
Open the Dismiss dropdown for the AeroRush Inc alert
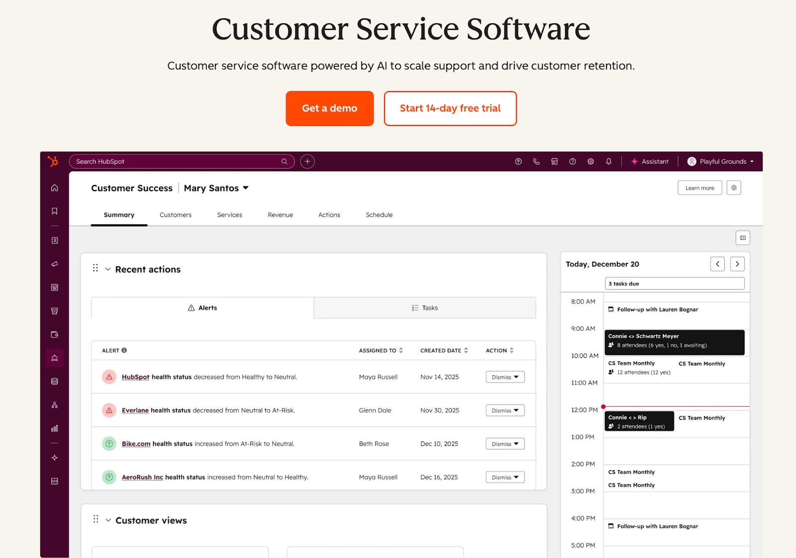click(x=505, y=477)
